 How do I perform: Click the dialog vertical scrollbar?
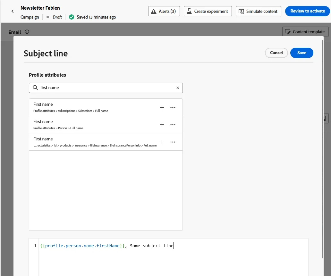coord(322,149)
